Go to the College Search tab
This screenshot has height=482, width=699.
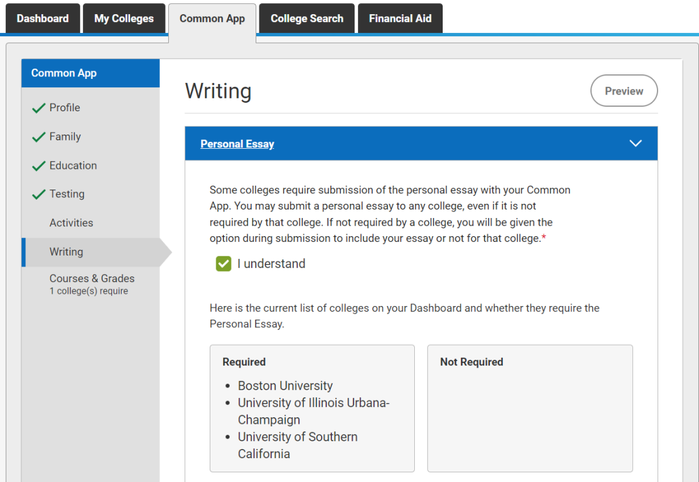306,18
